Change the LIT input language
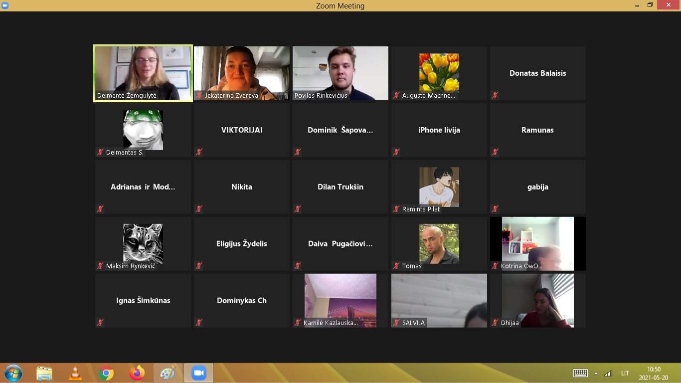The image size is (681, 383). pos(625,373)
